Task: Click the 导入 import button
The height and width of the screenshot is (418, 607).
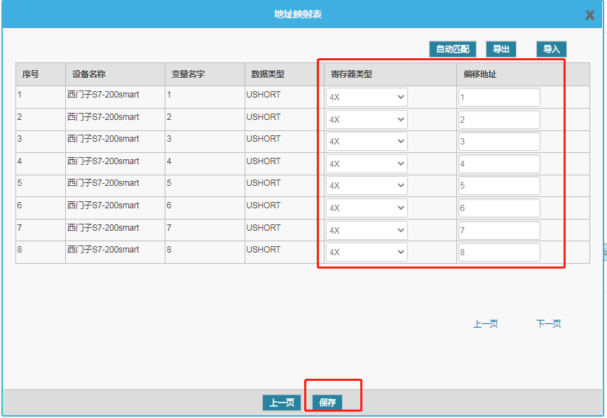Action: tap(551, 49)
